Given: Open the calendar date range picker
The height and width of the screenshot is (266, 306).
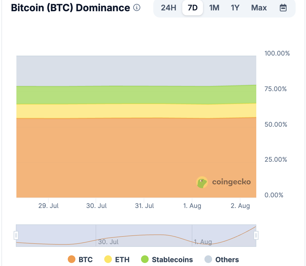Looking at the screenshot, I should [283, 8].
